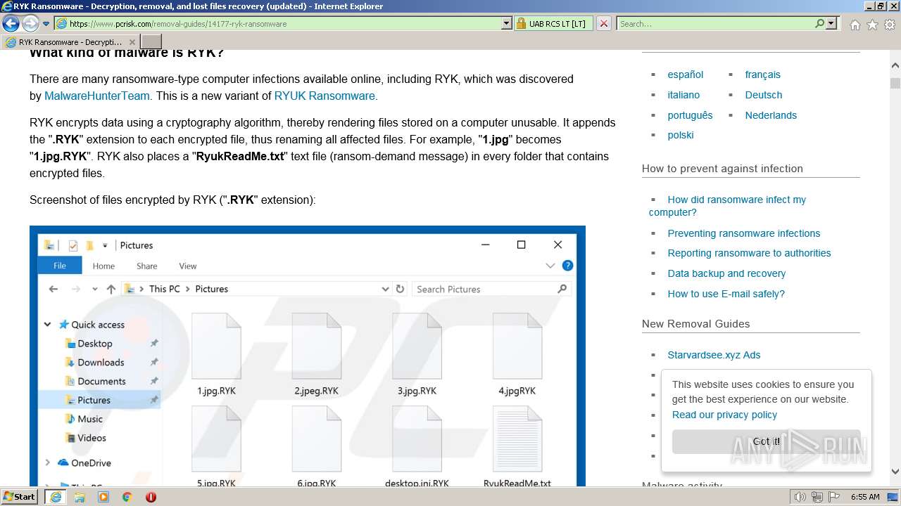Open the search provider dropdown arrow
901x506 pixels.
pyautogui.click(x=831, y=23)
